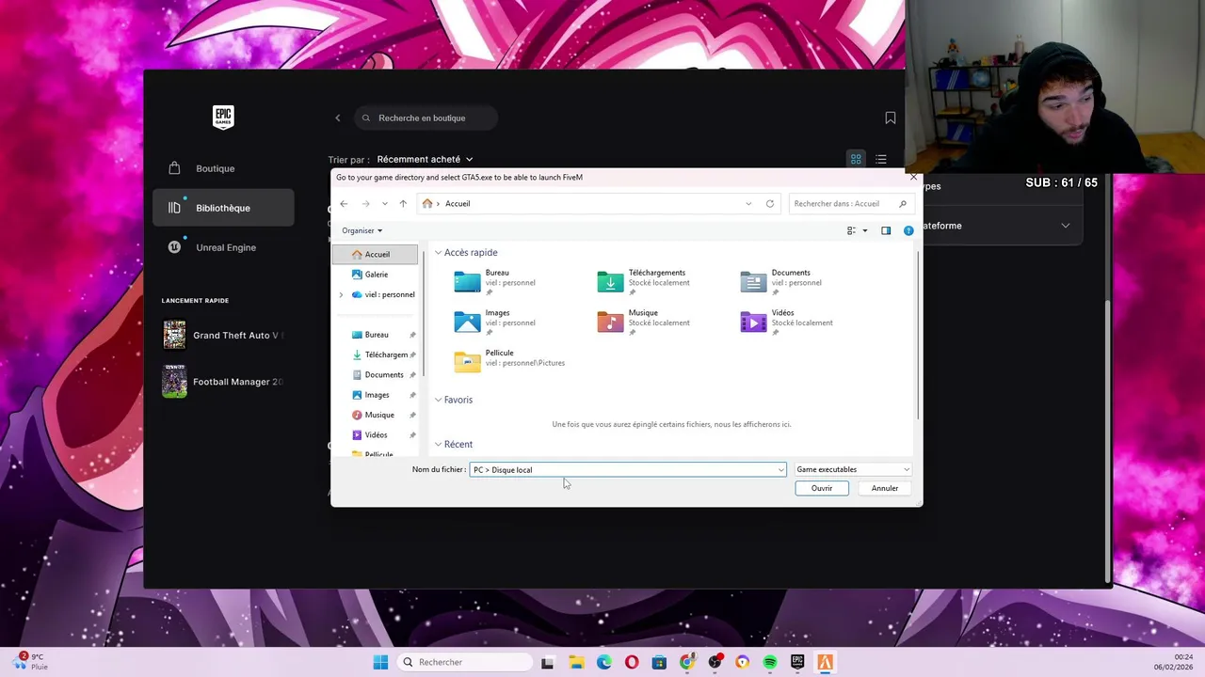Select Documents in navigation pane

pyautogui.click(x=375, y=374)
